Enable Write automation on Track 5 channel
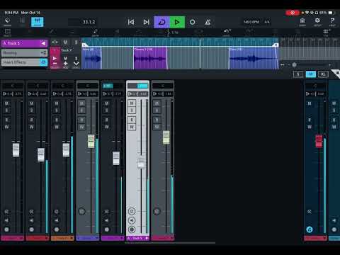Screen dimensions: 340x255 [x=132, y=127]
